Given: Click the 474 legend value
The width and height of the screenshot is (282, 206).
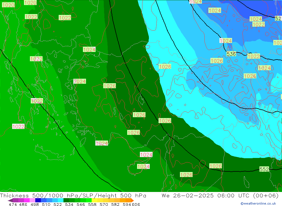Looking at the screenshot, I should (x=13, y=204).
